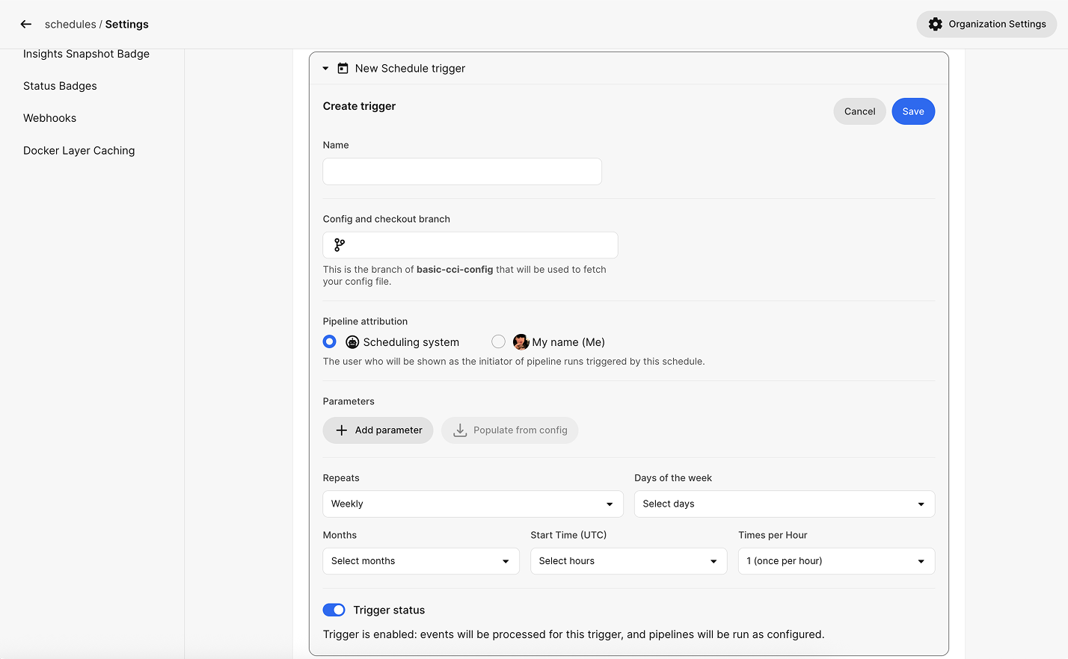The image size is (1068, 659).
Task: Click the plus icon on Add parameter
Action: coord(342,430)
